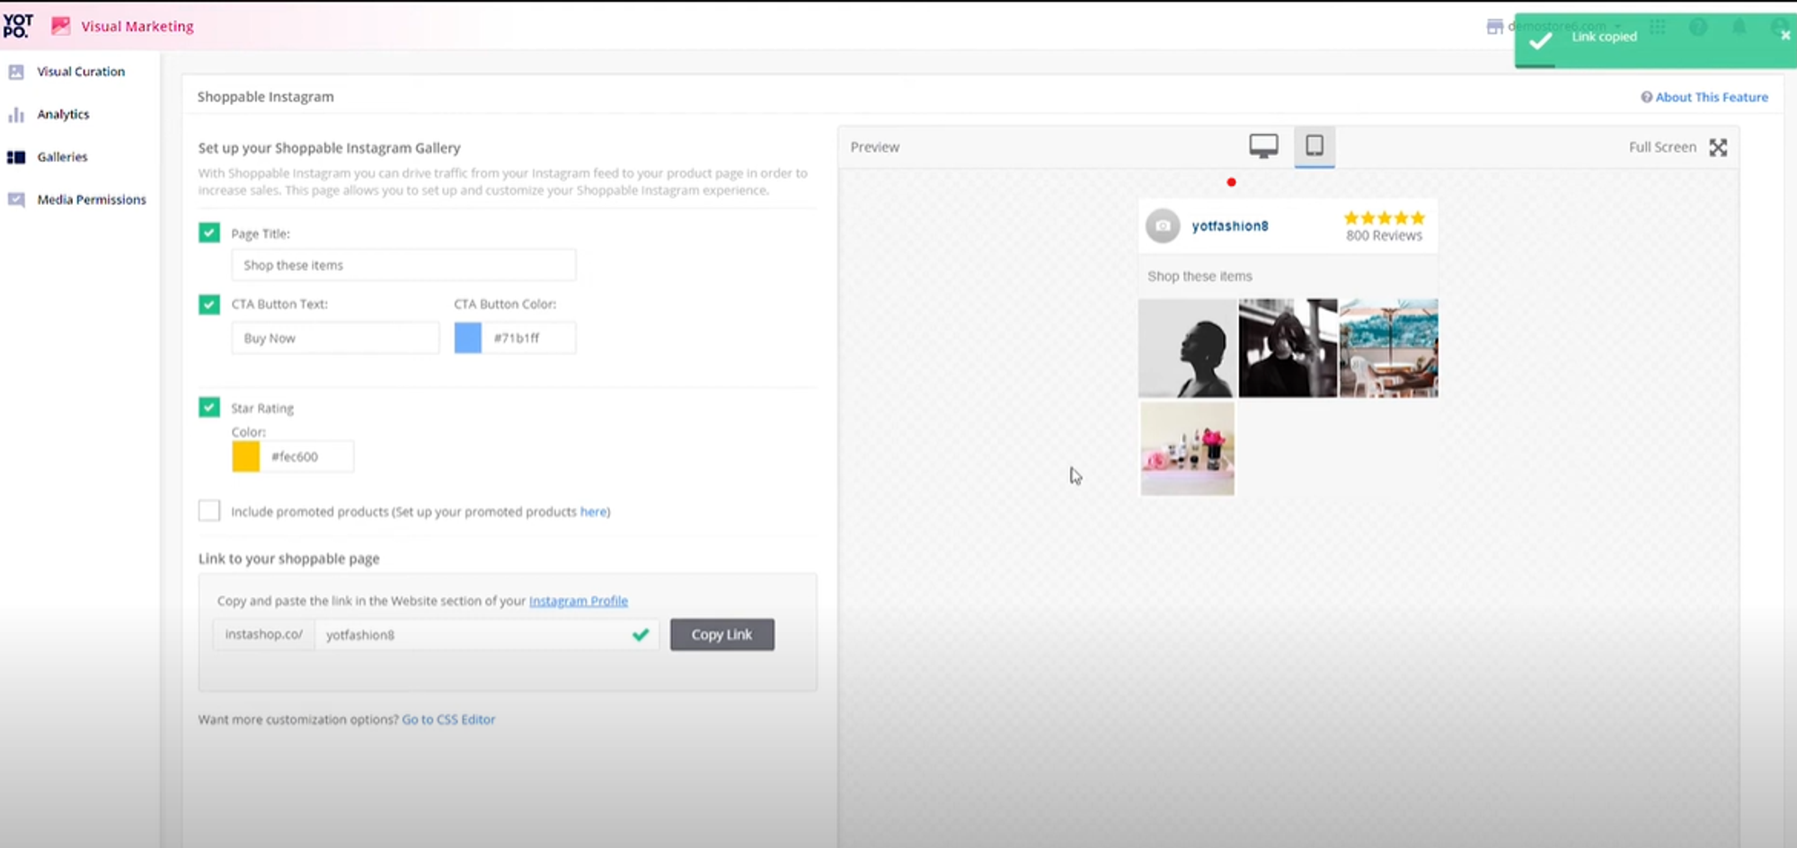The image size is (1797, 848).
Task: Select the seaside terrace thumbnail
Action: click(1388, 348)
